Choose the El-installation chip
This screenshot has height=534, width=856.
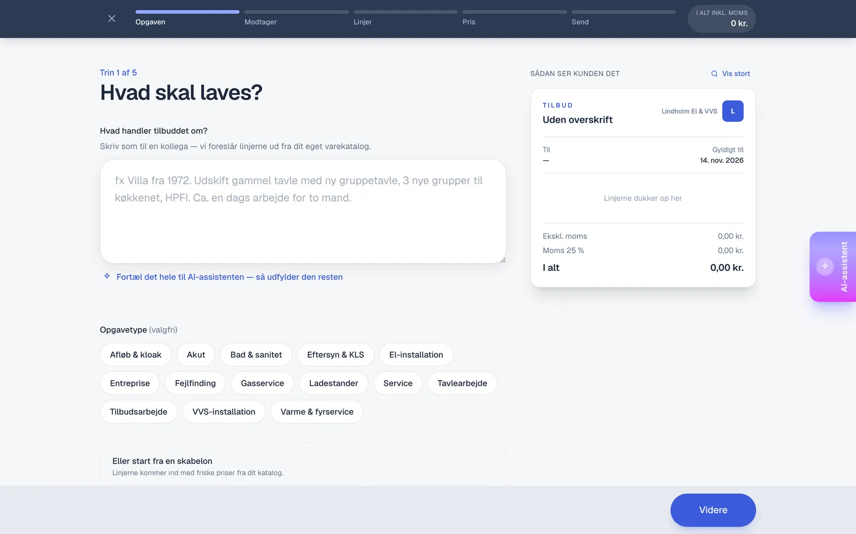pos(416,355)
